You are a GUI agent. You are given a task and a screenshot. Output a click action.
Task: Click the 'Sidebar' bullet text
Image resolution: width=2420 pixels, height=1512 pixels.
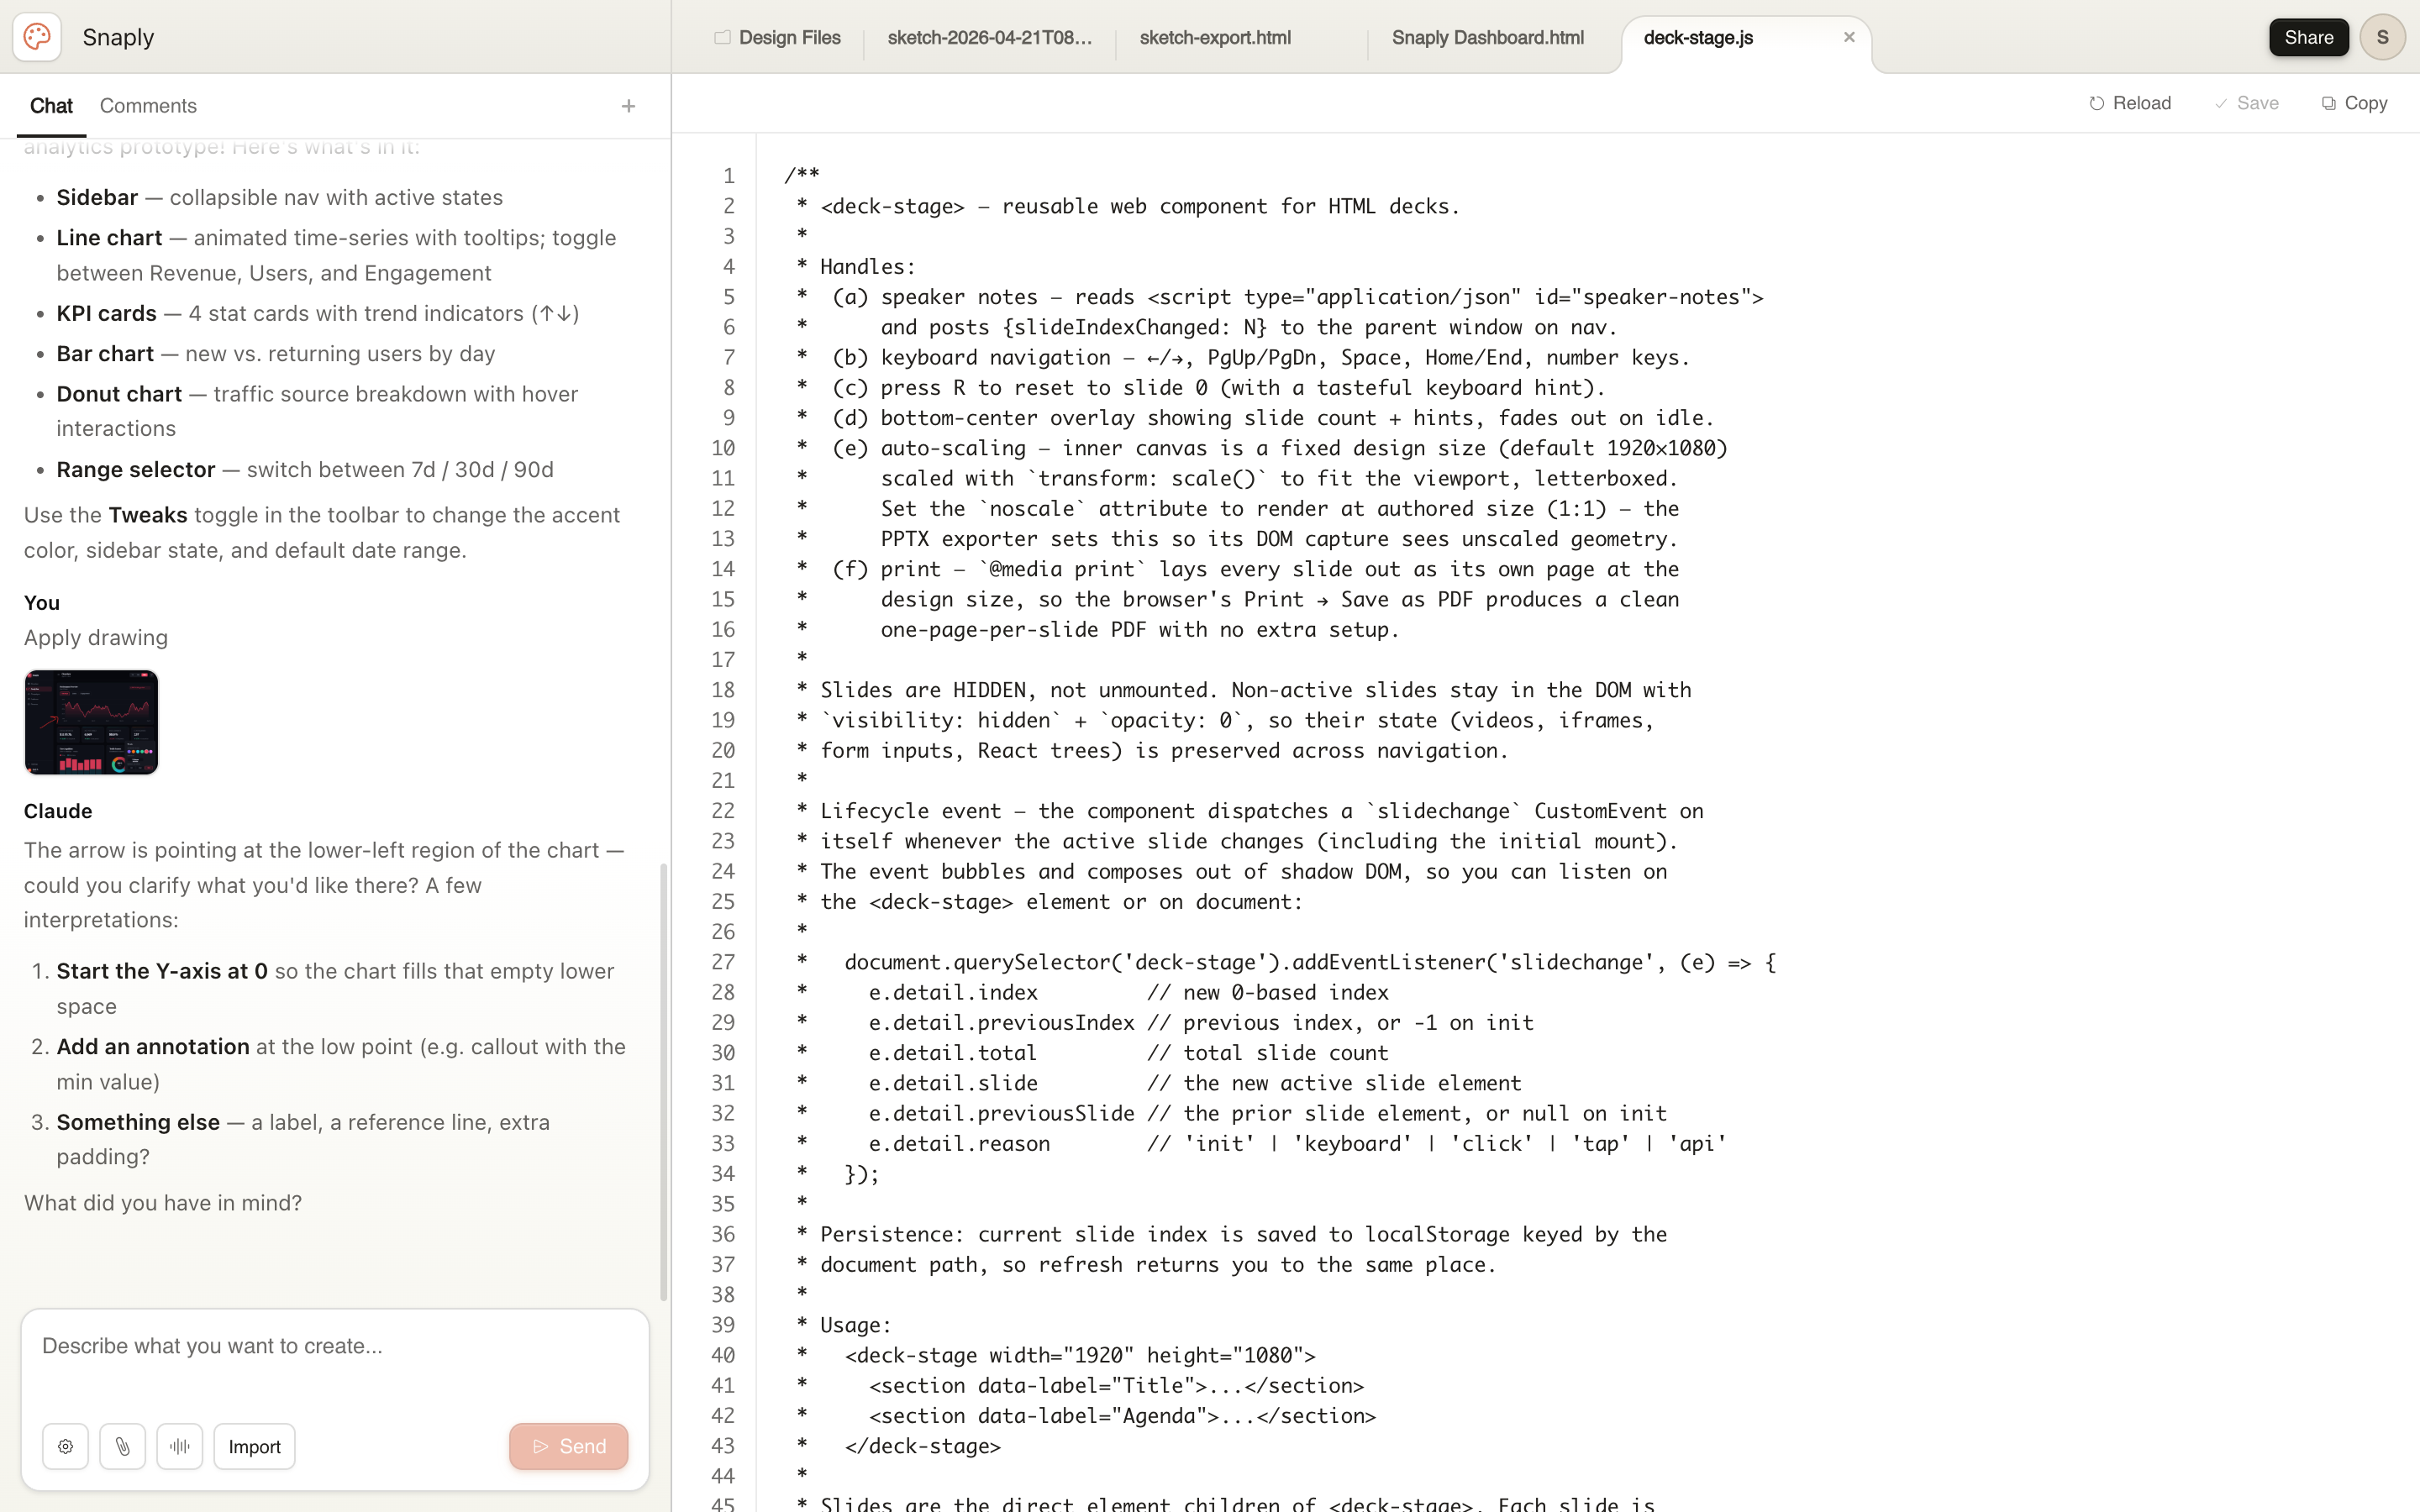(x=97, y=197)
